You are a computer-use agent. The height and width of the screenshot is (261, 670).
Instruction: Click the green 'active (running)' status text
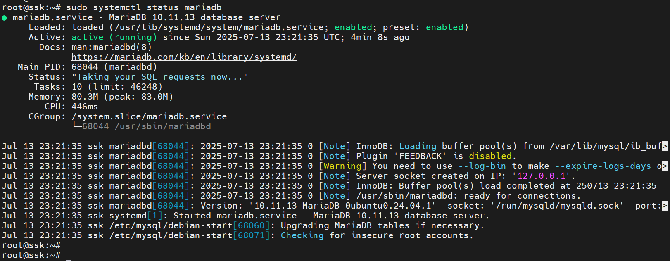pos(114,37)
